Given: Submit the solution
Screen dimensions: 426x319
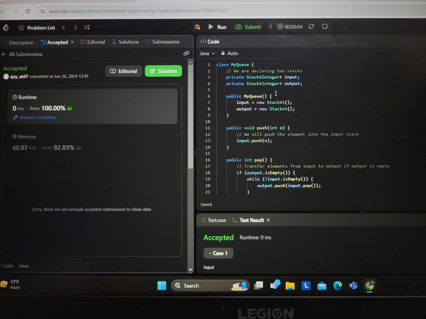Looking at the screenshot, I should coord(248,27).
